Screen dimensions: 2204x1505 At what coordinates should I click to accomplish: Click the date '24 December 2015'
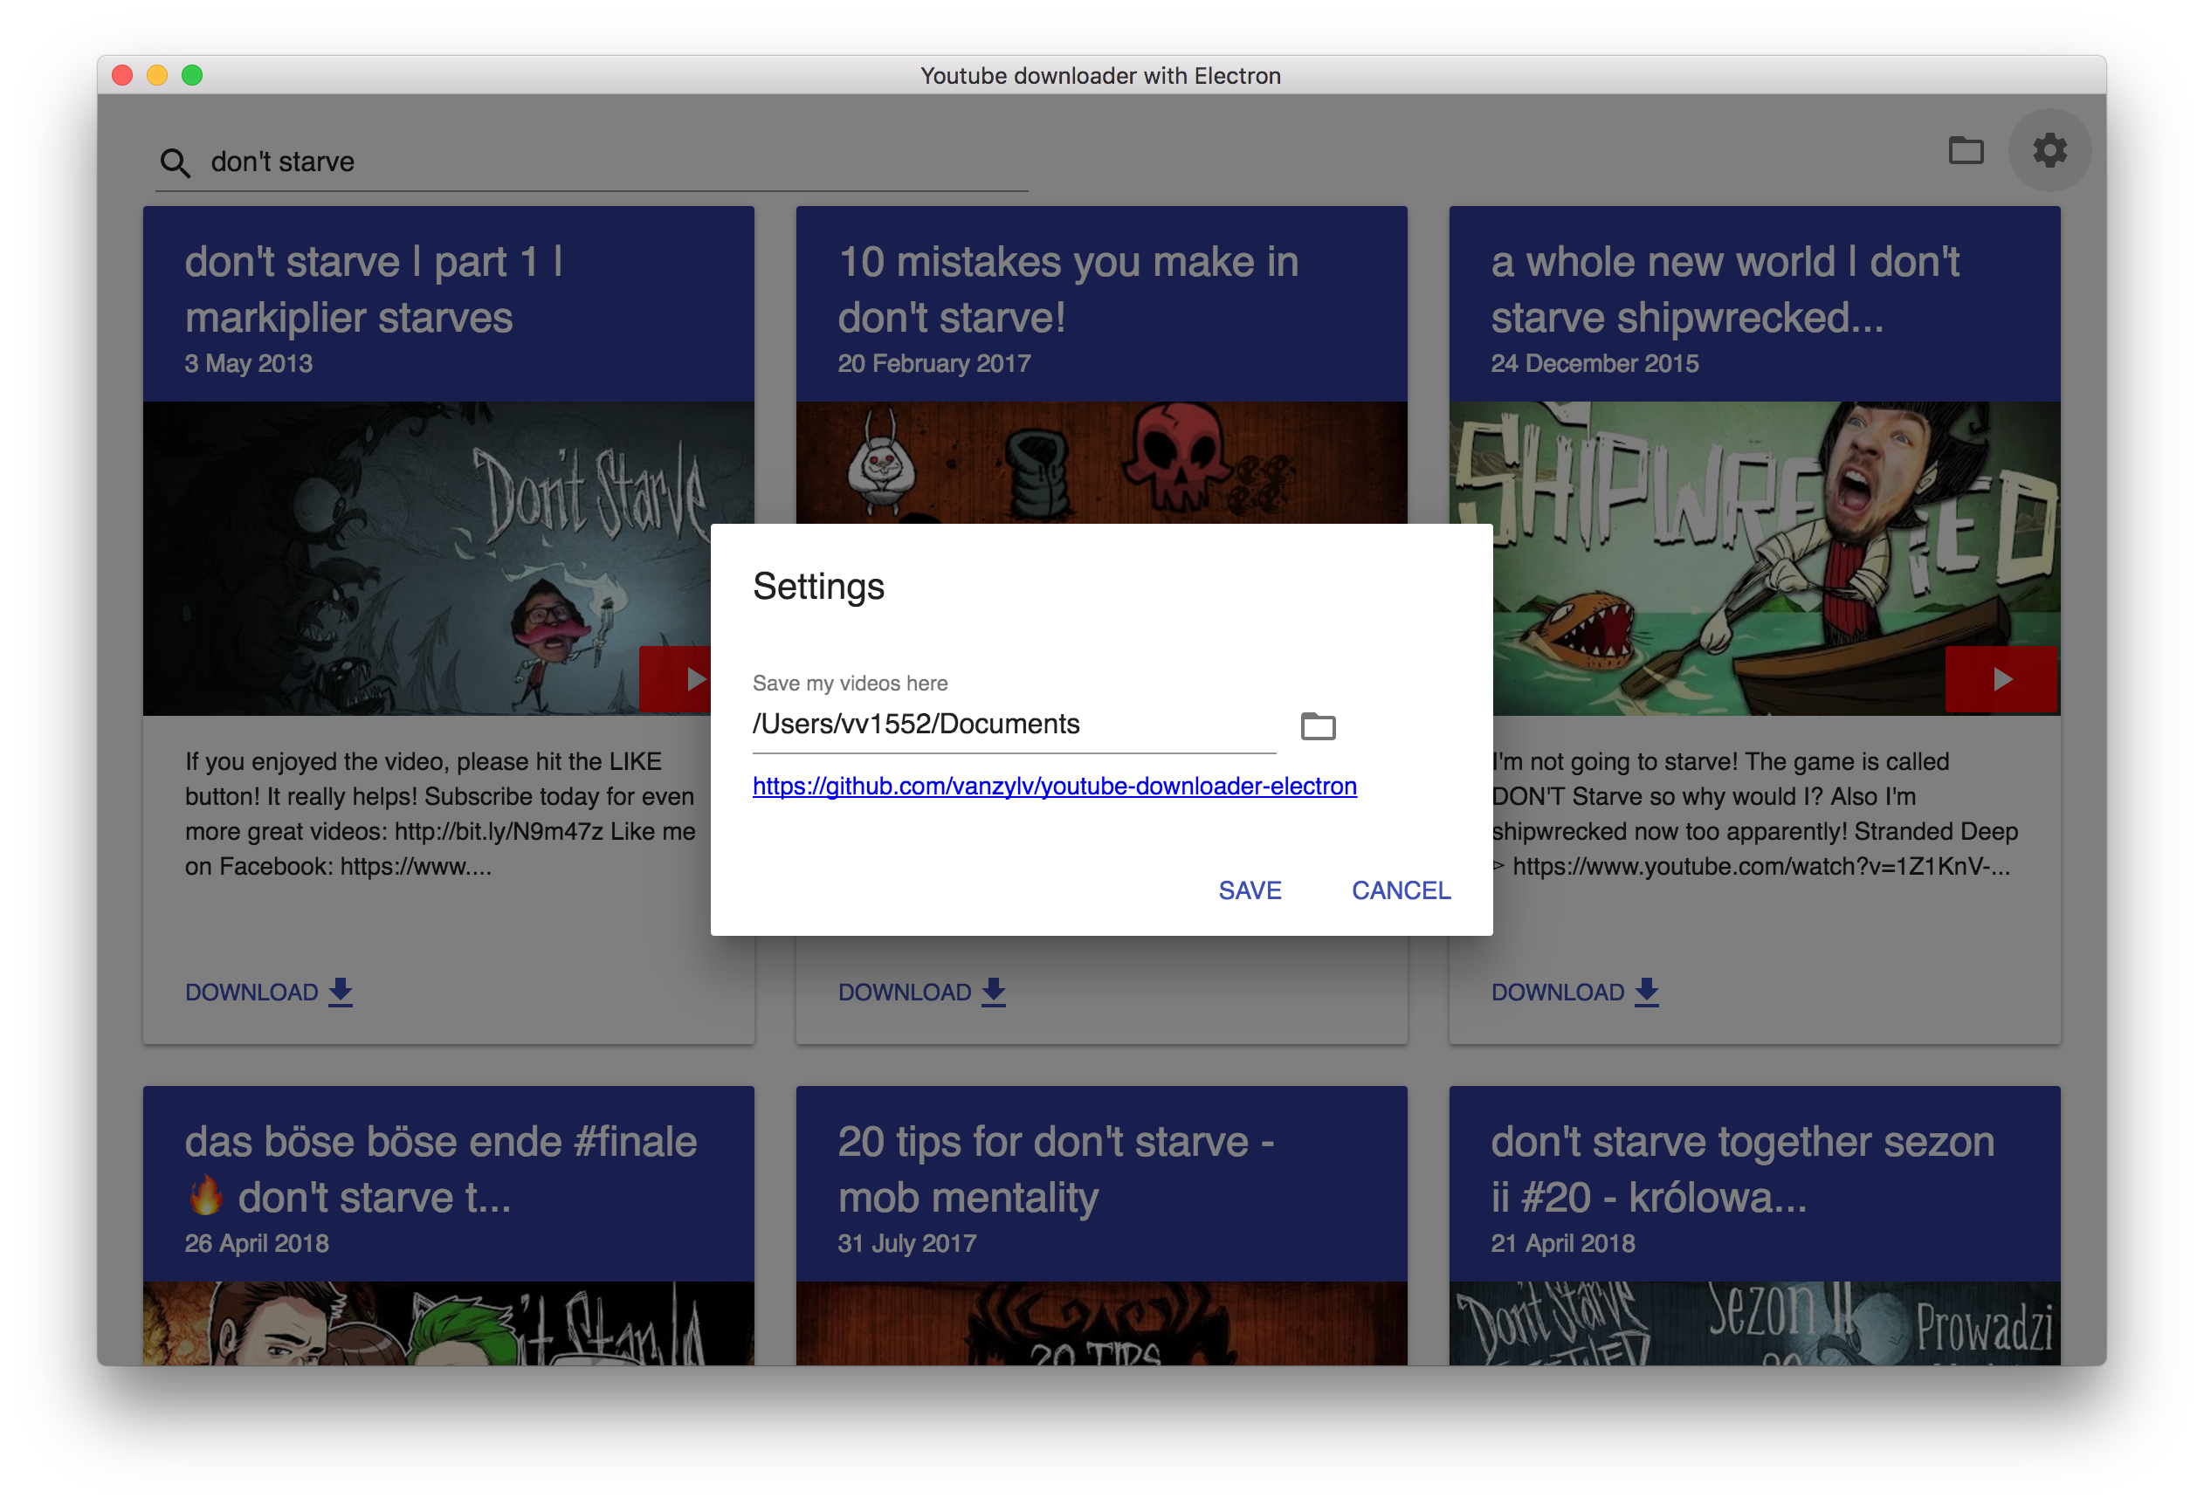pos(1594,363)
